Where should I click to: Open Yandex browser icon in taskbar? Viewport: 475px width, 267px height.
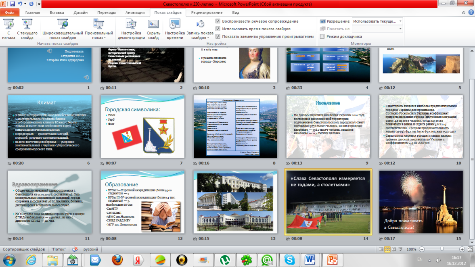pyautogui.click(x=138, y=260)
